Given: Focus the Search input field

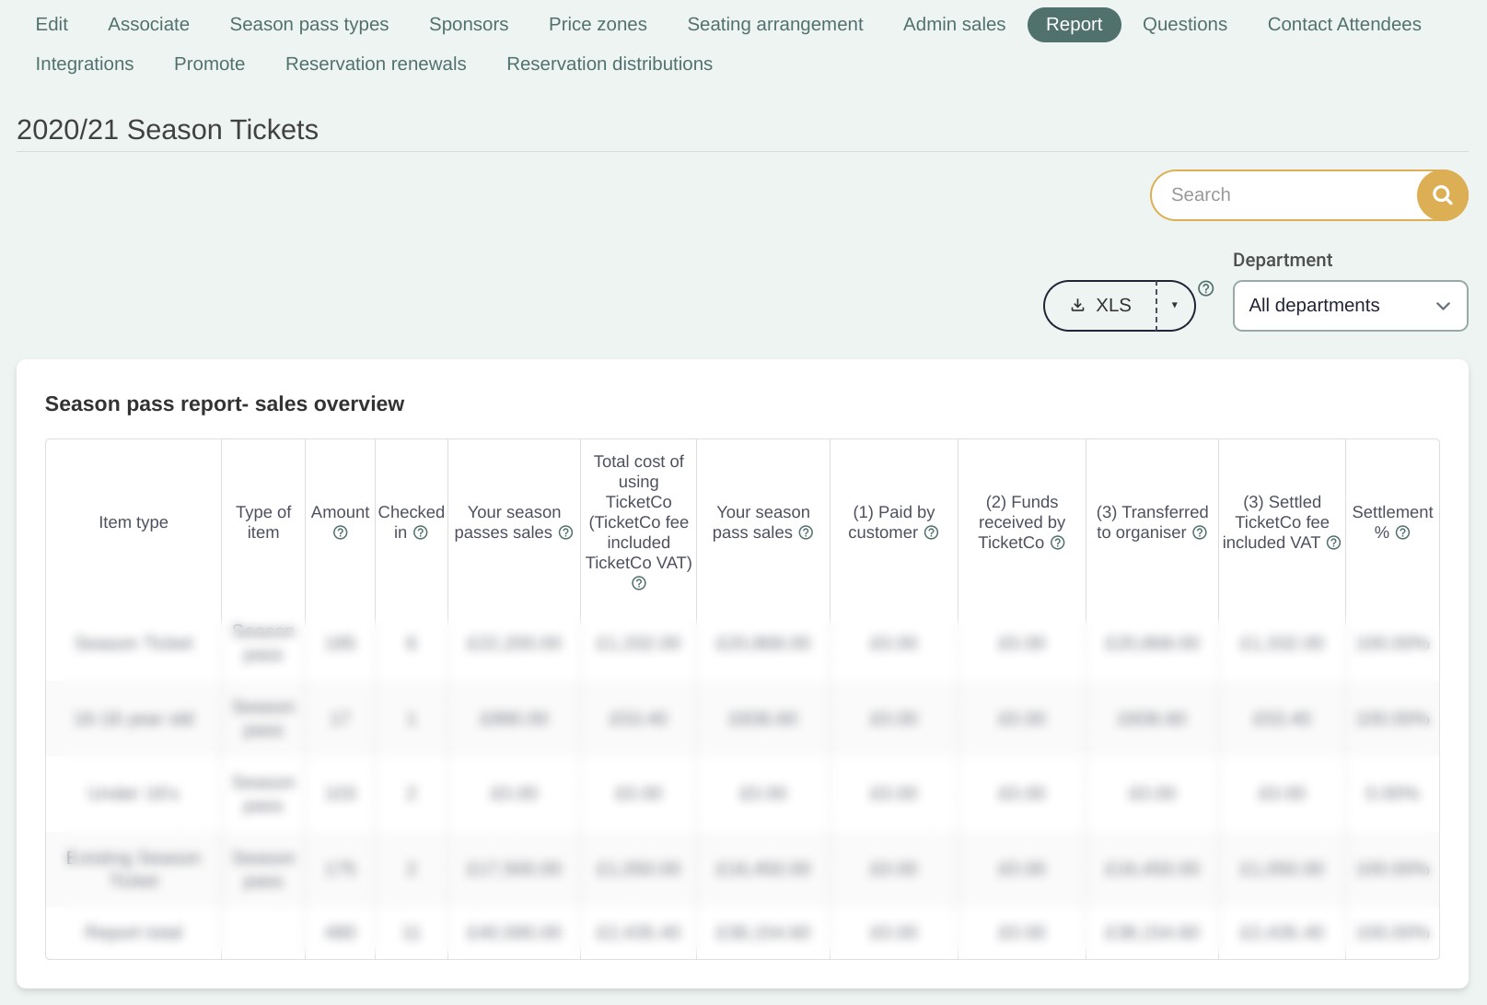Looking at the screenshot, I should pyautogui.click(x=1285, y=195).
